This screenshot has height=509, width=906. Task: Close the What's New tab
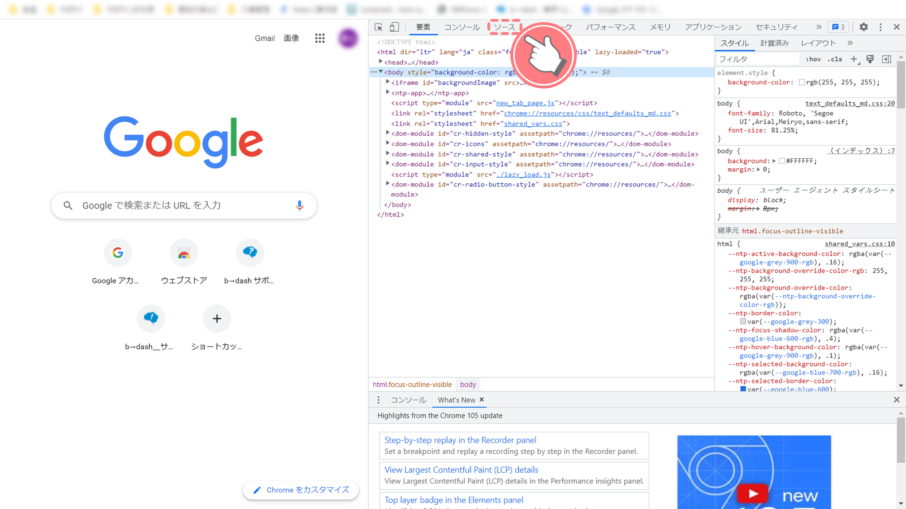(x=482, y=400)
